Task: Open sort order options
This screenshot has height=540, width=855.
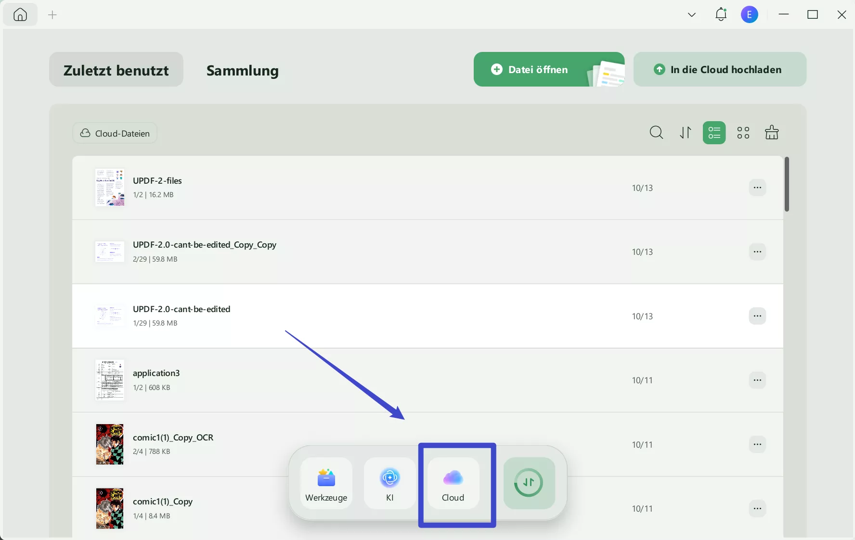Action: (685, 133)
